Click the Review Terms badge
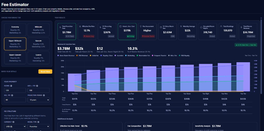Image resolution: width=264 pixels, height=131 pixels. (x=148, y=36)
